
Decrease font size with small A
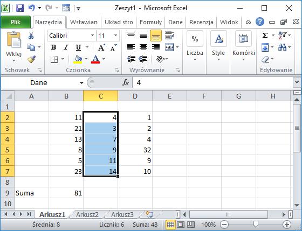pyautogui.click(x=114, y=47)
